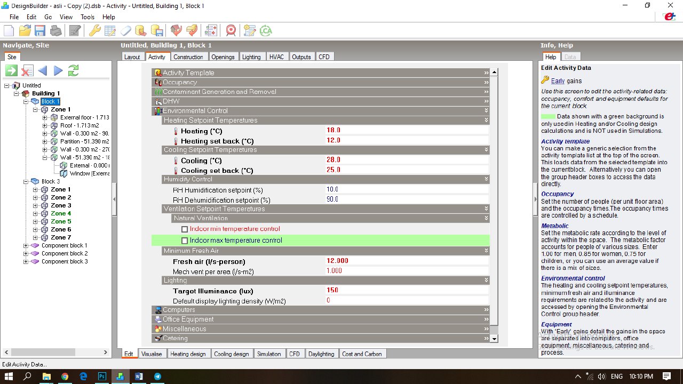This screenshot has width=683, height=384.
Task: Open the Early gains help link
Action: click(558, 81)
